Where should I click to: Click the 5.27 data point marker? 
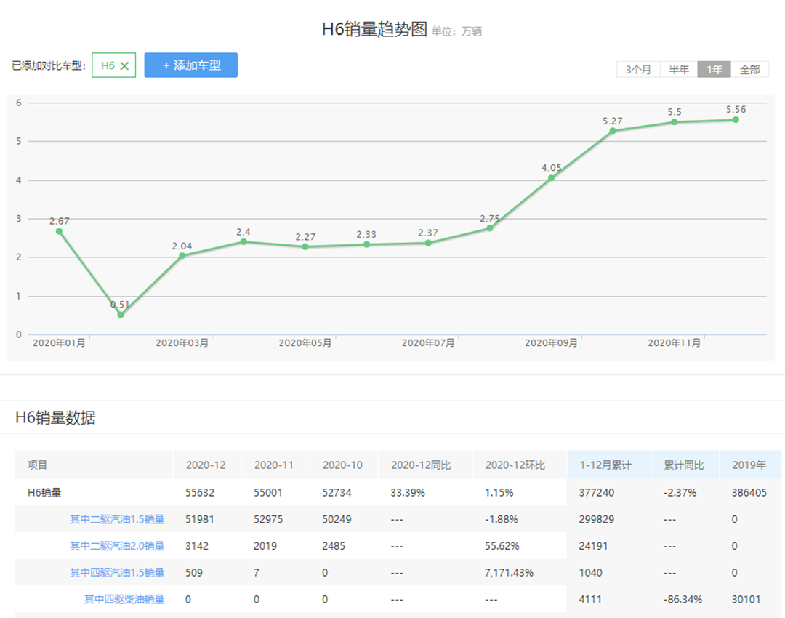pyautogui.click(x=613, y=131)
